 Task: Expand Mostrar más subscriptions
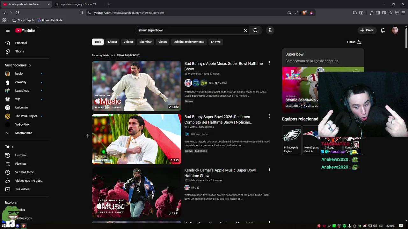tap(24, 133)
